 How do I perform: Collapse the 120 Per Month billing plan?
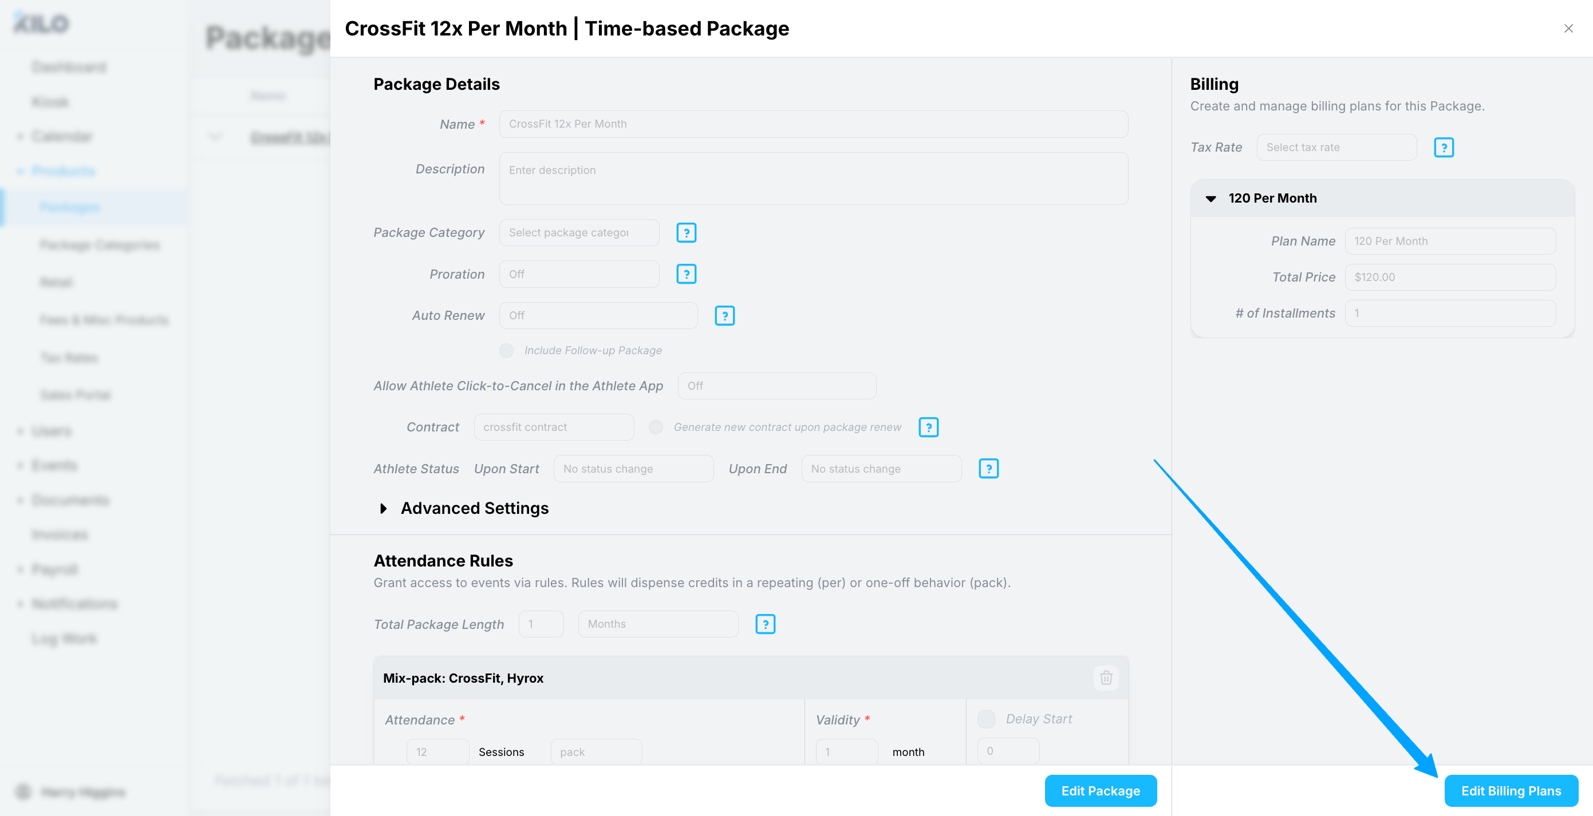click(x=1211, y=199)
